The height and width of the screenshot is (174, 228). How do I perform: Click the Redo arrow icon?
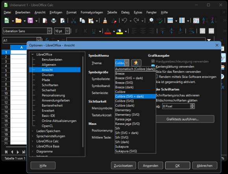point(136,20)
